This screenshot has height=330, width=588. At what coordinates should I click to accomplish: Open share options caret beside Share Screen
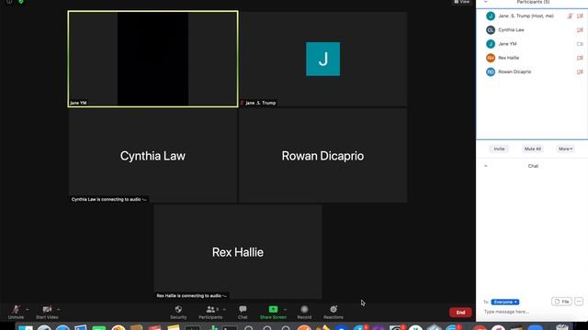click(x=286, y=310)
